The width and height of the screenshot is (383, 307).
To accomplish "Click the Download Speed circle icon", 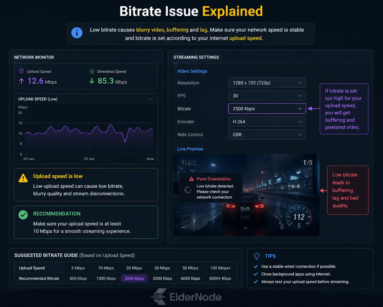I will (x=92, y=71).
